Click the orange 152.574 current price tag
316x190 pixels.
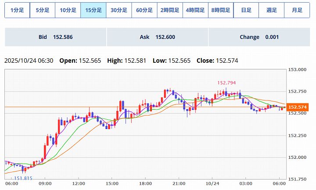coord(298,107)
